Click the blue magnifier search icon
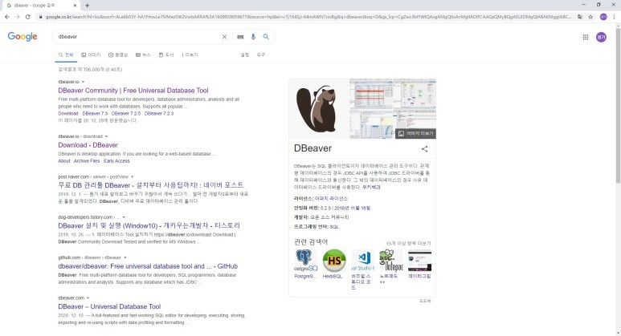 pyautogui.click(x=266, y=37)
